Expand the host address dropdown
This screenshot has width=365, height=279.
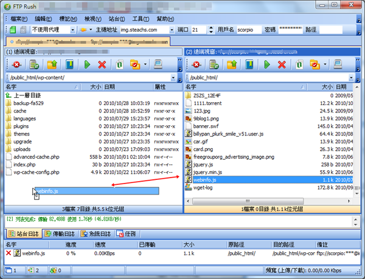click(x=172, y=30)
